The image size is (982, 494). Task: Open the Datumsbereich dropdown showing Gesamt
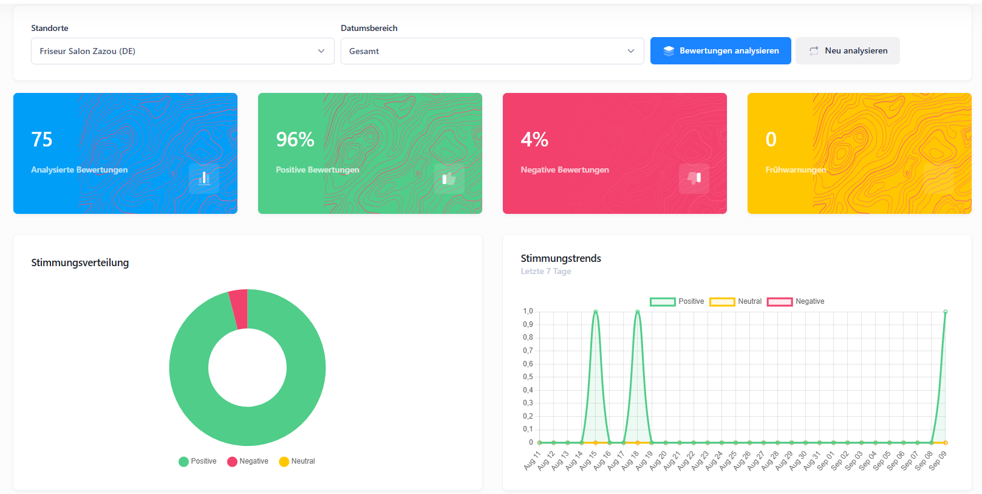(x=492, y=51)
